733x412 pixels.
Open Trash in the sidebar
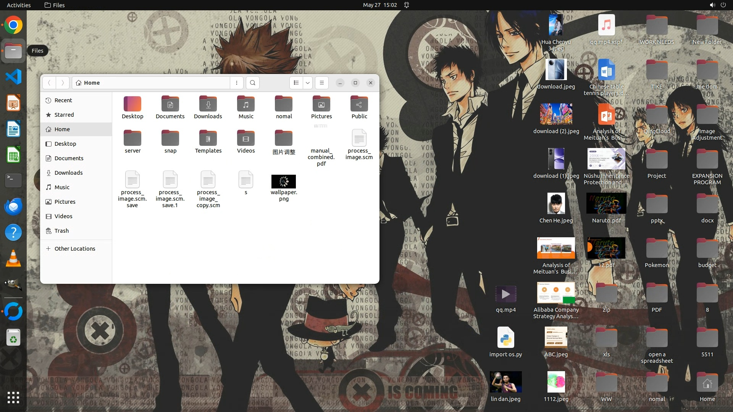pyautogui.click(x=61, y=231)
